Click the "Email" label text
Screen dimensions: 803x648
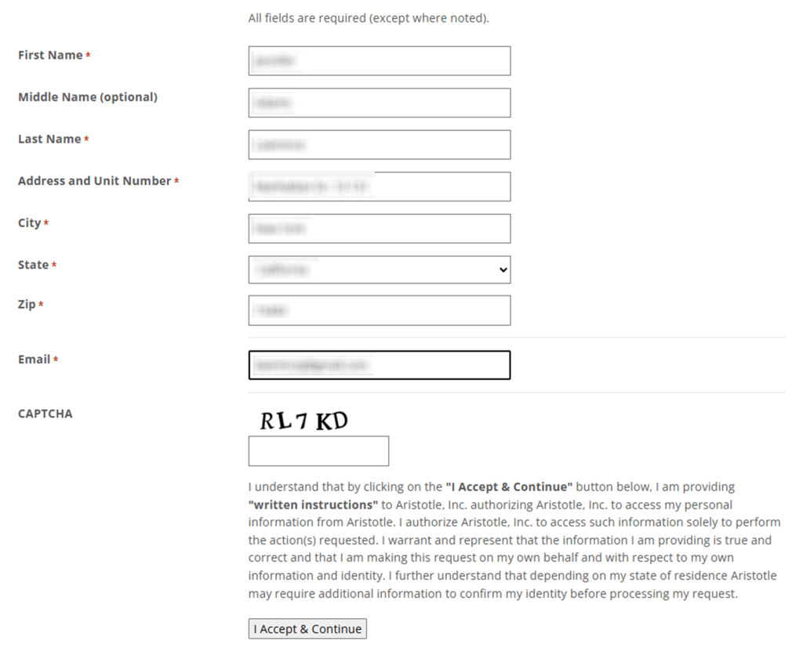34,360
